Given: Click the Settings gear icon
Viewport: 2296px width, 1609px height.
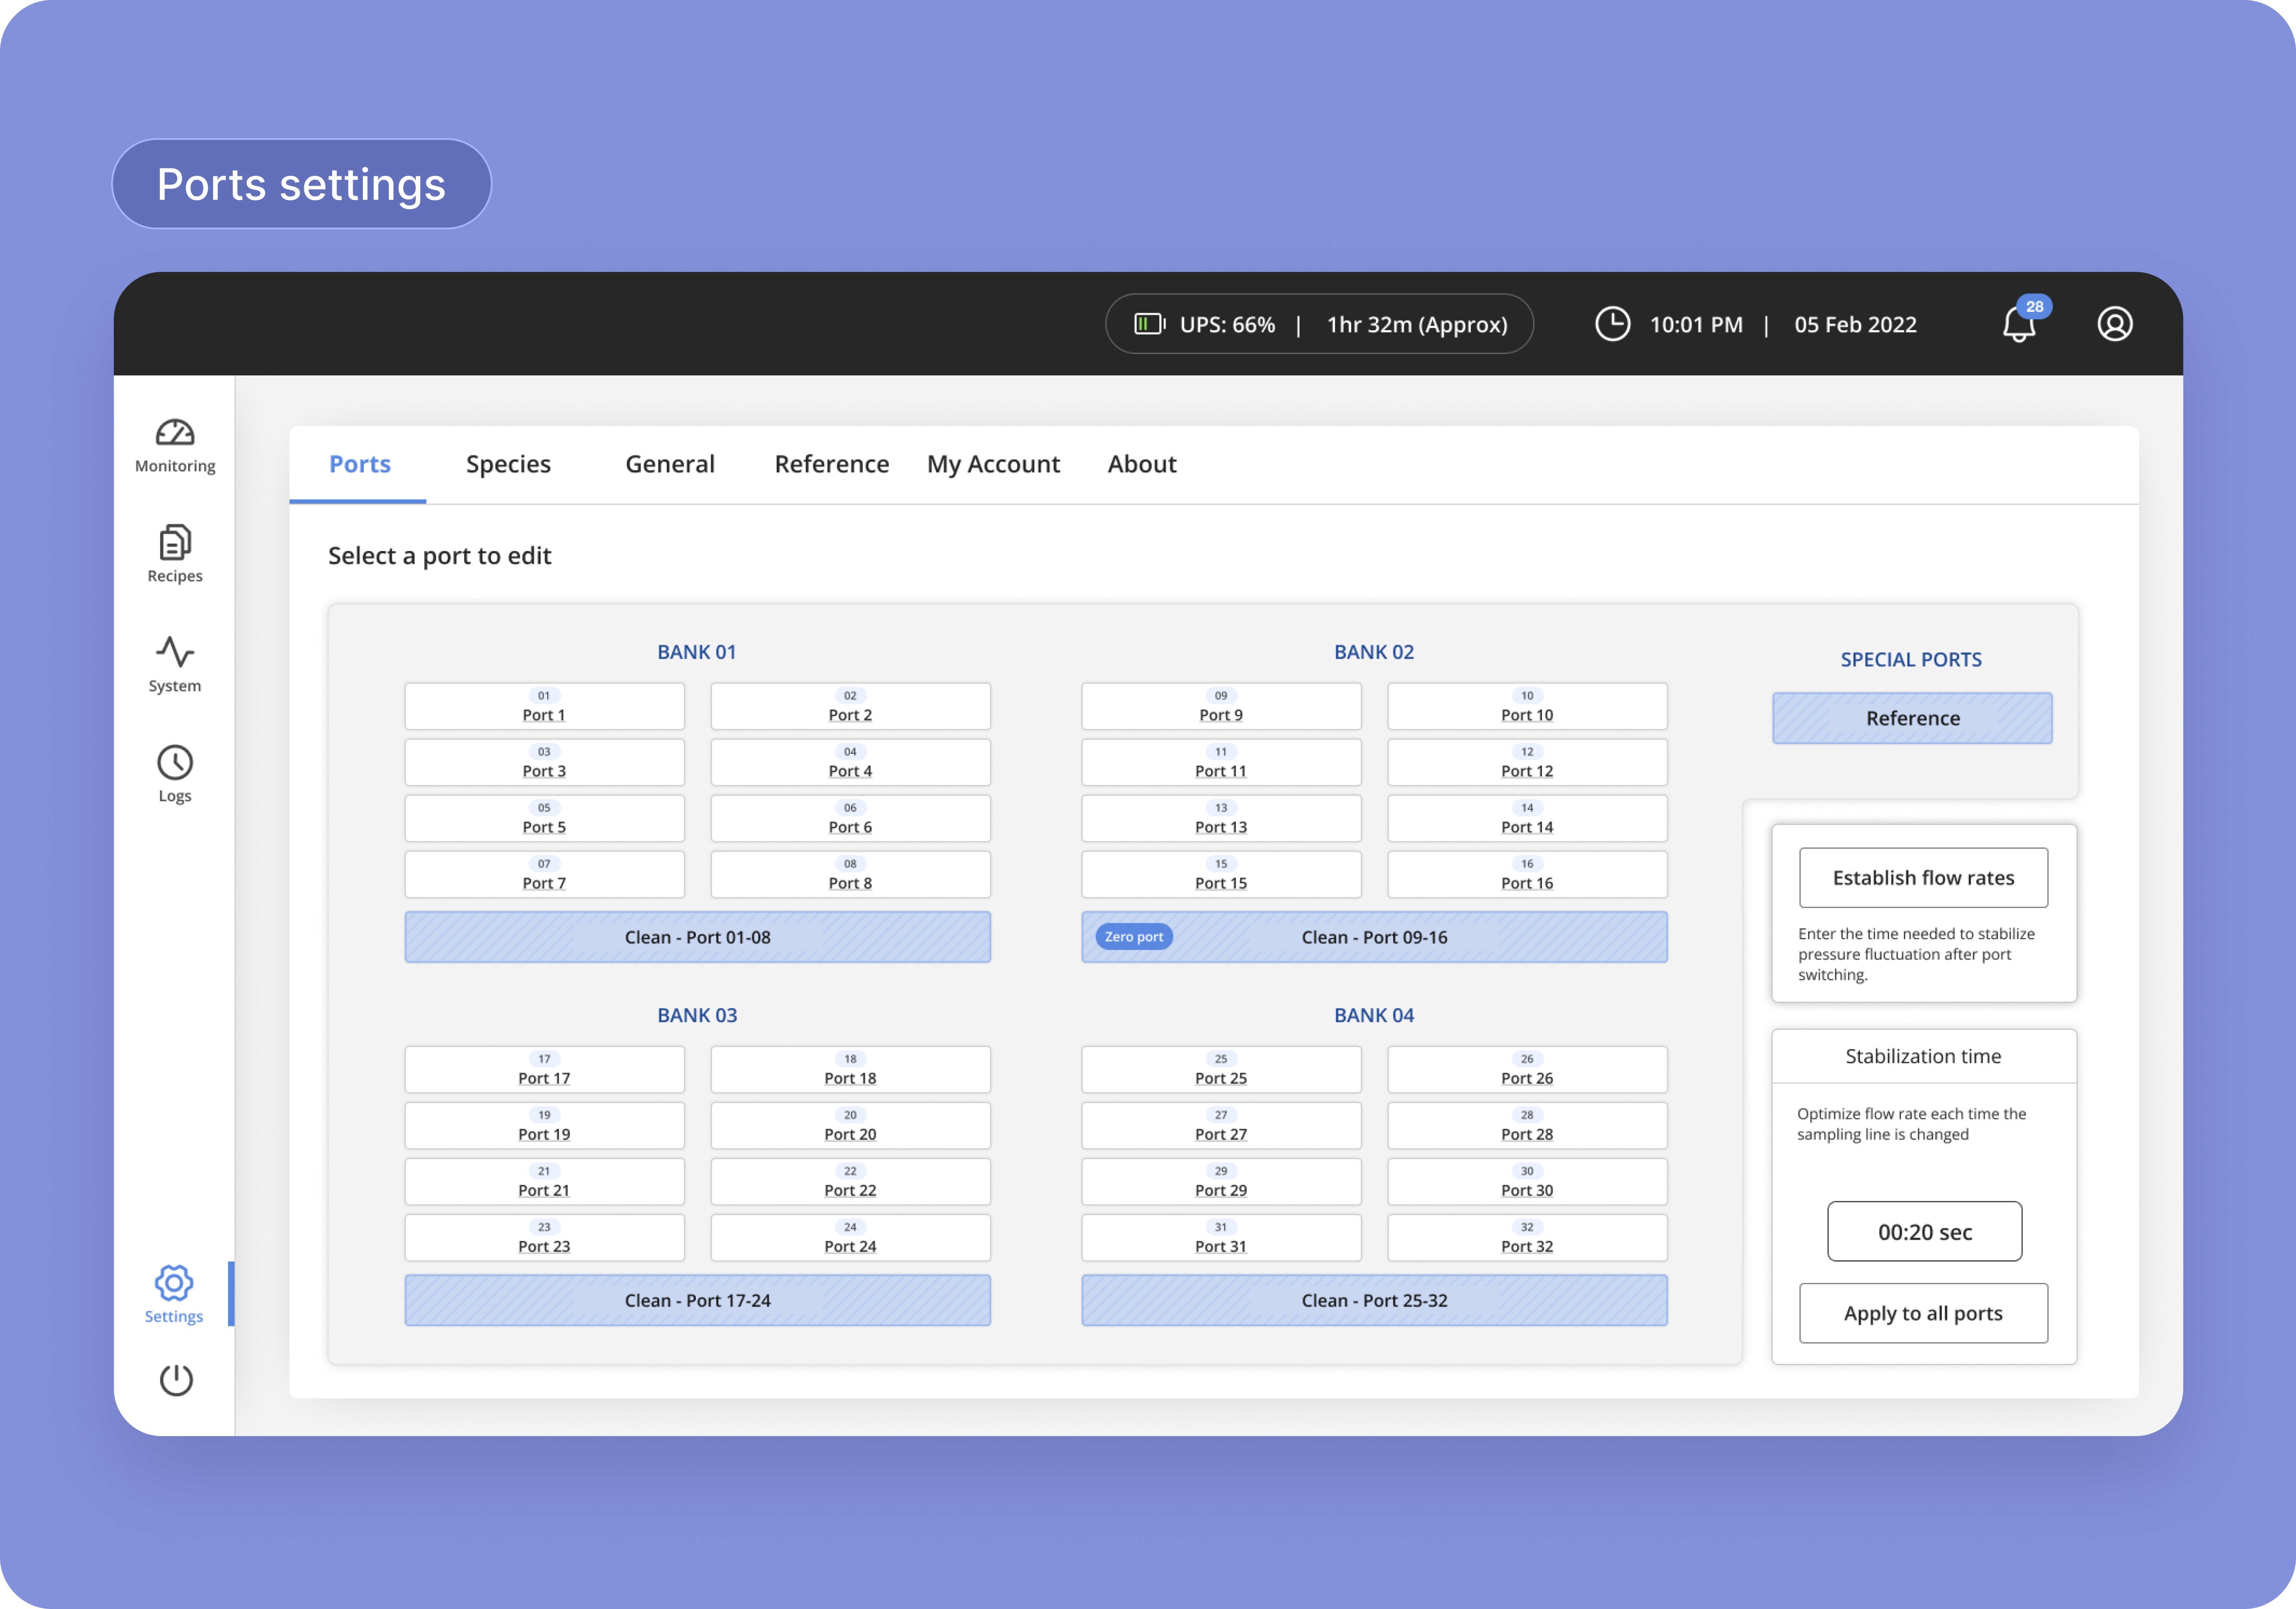Looking at the screenshot, I should 174,1283.
